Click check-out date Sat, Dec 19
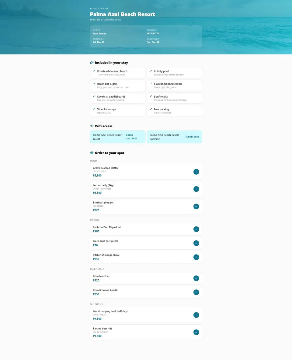 click(x=153, y=42)
